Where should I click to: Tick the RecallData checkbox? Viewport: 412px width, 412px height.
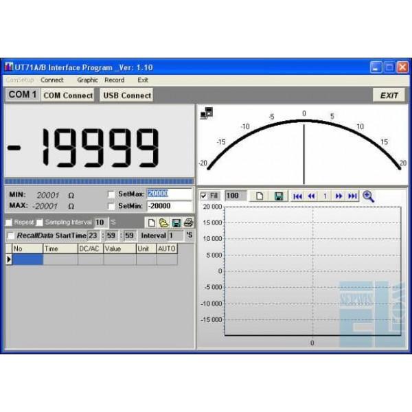coord(10,236)
